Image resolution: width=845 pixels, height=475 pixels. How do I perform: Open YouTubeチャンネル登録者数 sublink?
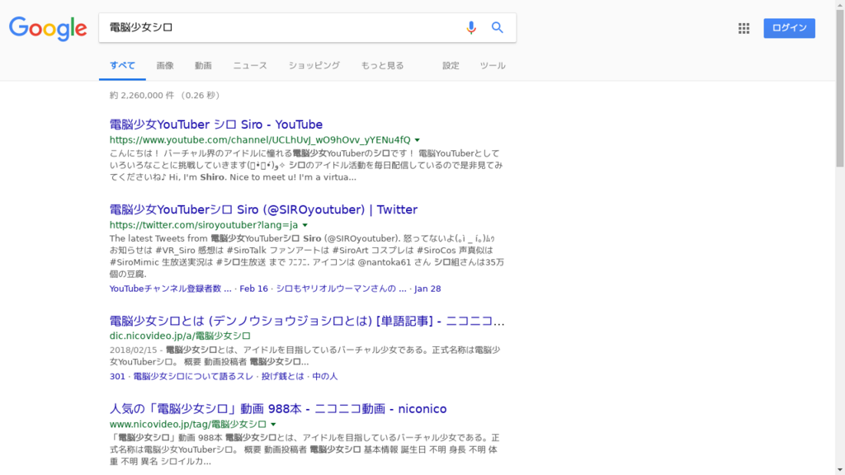point(170,289)
